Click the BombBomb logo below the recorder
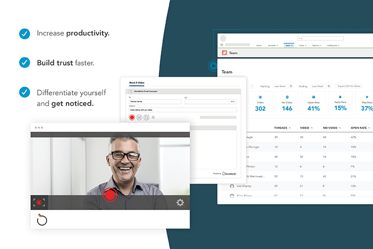 42,220
